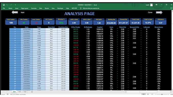Click Accessibility: Investigate in status bar
This screenshot has width=173, height=97.
(18, 94)
